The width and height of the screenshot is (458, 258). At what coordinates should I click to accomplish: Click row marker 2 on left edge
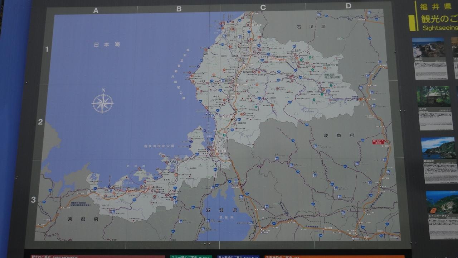tap(40, 122)
